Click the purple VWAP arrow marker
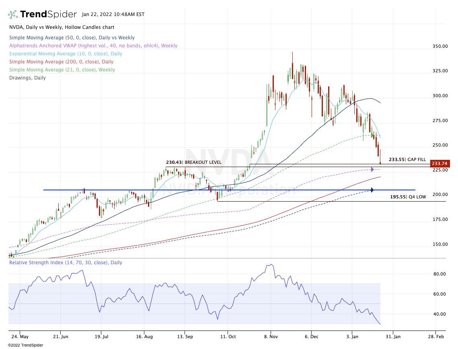Viewport: 458px width, 349px height. (x=372, y=169)
